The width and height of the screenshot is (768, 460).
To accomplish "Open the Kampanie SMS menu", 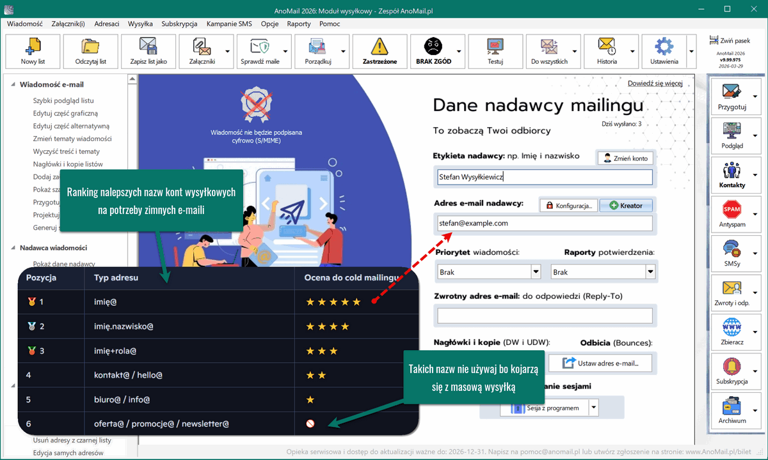I will coord(229,24).
